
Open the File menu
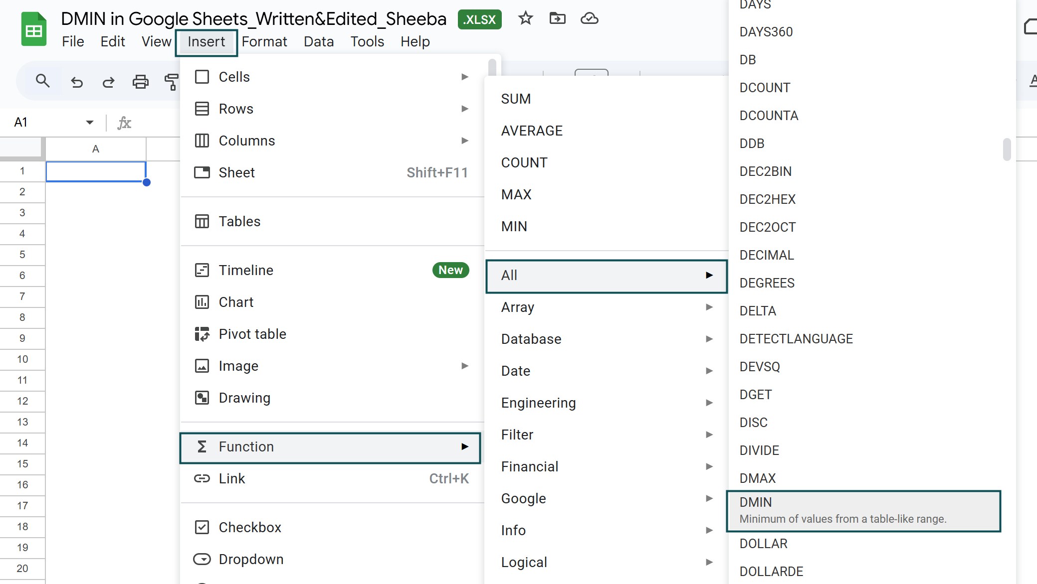[x=73, y=42]
